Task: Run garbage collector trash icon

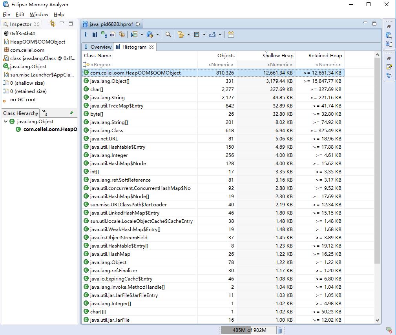Action: [x=280, y=330]
